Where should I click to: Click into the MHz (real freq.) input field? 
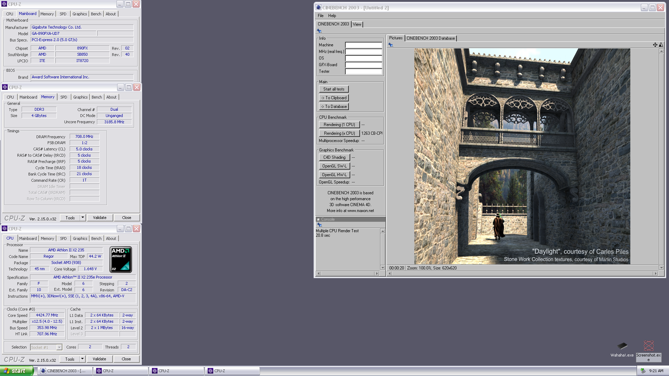click(x=363, y=52)
